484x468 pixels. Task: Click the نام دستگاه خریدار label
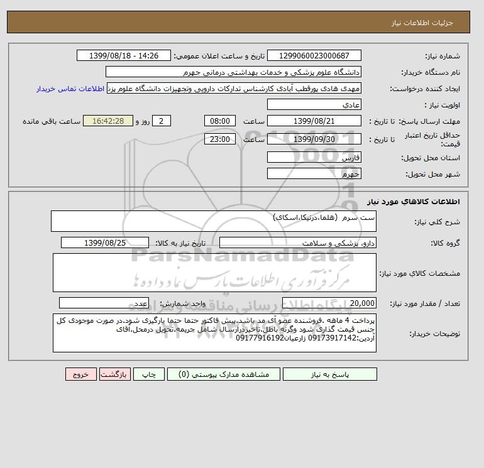[x=431, y=72]
